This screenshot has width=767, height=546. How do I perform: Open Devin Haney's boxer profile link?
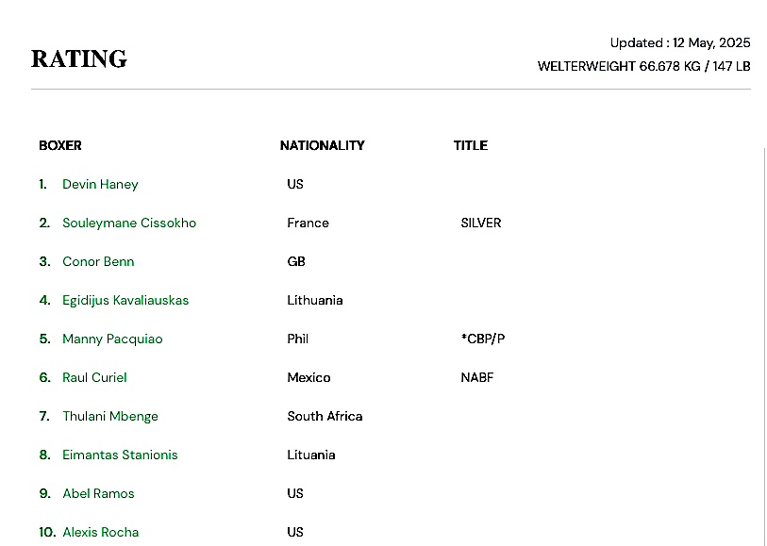coord(100,184)
